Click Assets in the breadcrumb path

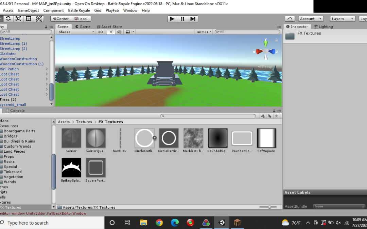point(64,122)
